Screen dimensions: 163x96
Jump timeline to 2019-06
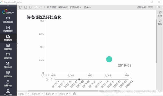68,84
